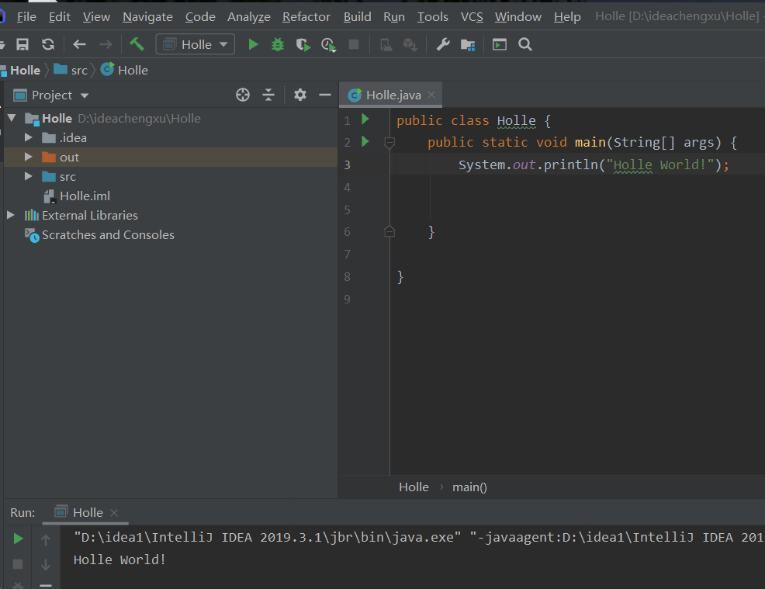Open the Build menu
The image size is (765, 589).
click(x=357, y=17)
